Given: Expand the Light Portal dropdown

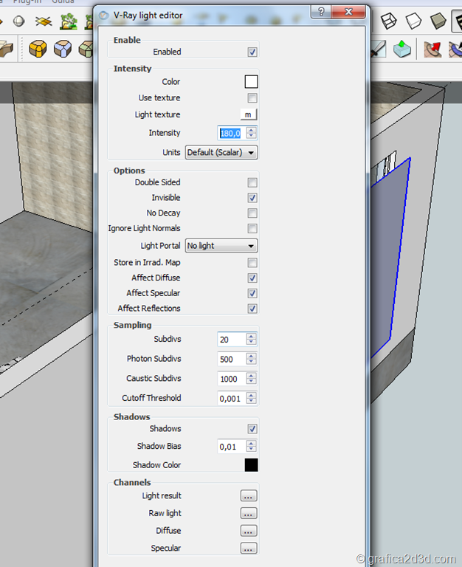Looking at the screenshot, I should [221, 246].
